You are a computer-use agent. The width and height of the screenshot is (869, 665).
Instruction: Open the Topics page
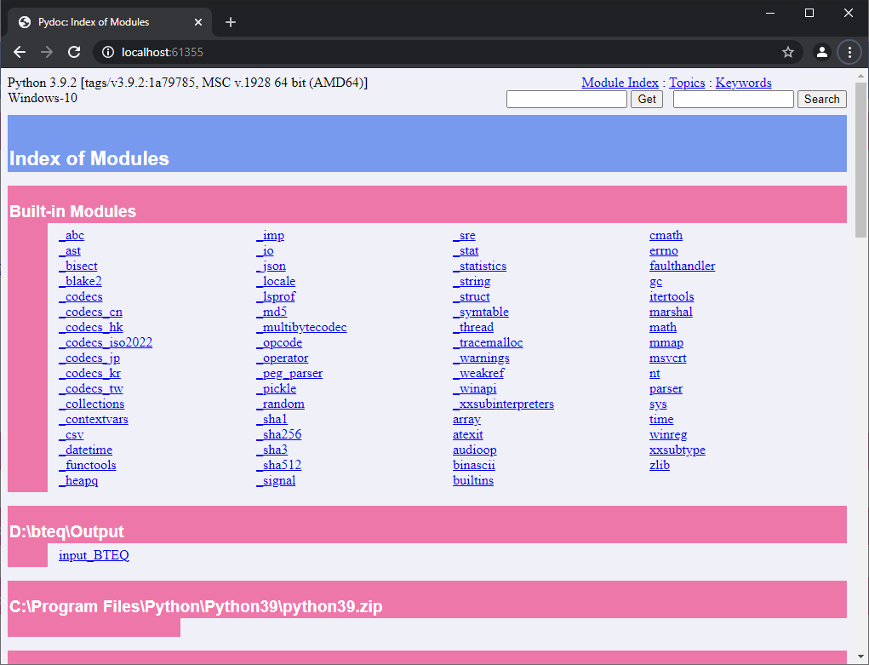687,83
